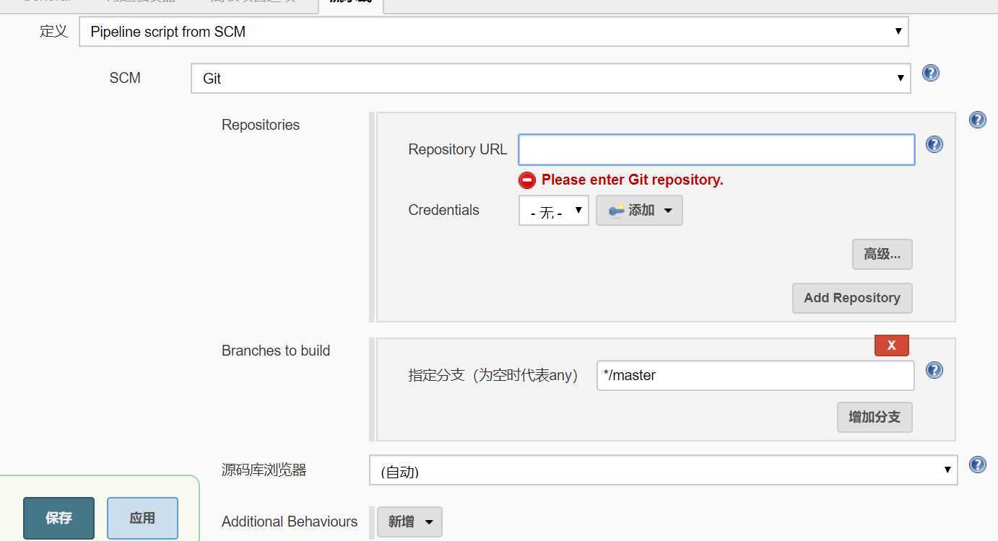Open the 定义 Pipeline script from SCM dropdown
The image size is (998, 541).
(x=493, y=32)
